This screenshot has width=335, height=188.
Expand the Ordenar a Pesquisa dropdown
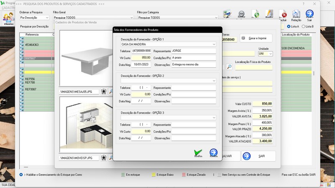tap(47, 18)
